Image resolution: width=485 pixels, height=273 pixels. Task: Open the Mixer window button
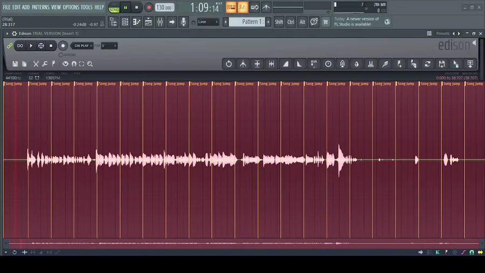[x=160, y=22]
